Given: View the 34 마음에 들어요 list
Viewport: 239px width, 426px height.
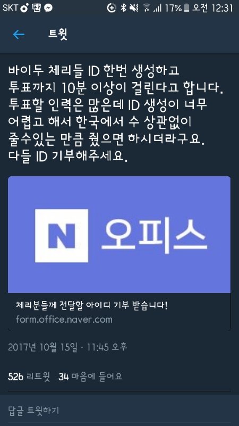Looking at the screenshot, I should (90, 376).
